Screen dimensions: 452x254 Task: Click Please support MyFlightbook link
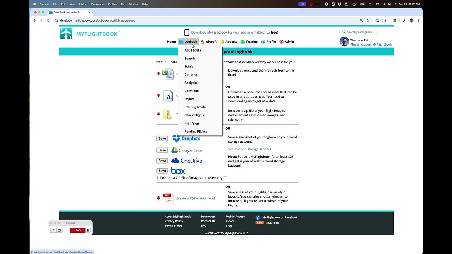[371, 44]
